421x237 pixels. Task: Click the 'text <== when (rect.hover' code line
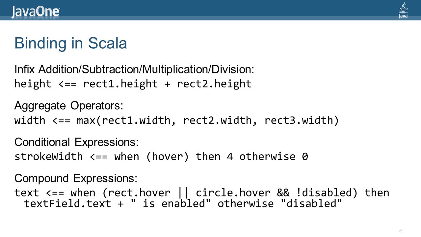pyautogui.click(x=202, y=193)
